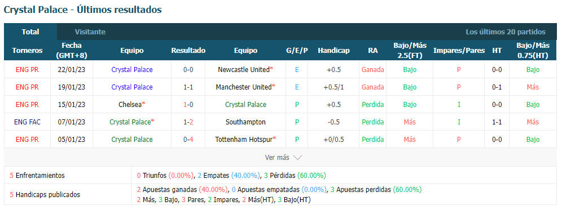562x210 pixels.
Task: Click the 1-2 score against Southampton
Action: click(x=188, y=122)
